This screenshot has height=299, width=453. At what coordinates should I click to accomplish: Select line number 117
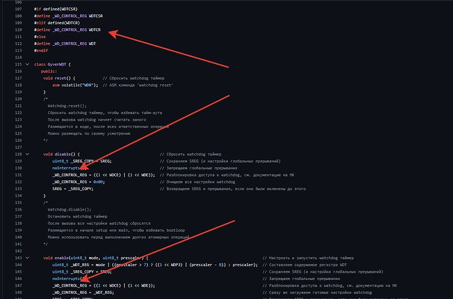pyautogui.click(x=18, y=78)
